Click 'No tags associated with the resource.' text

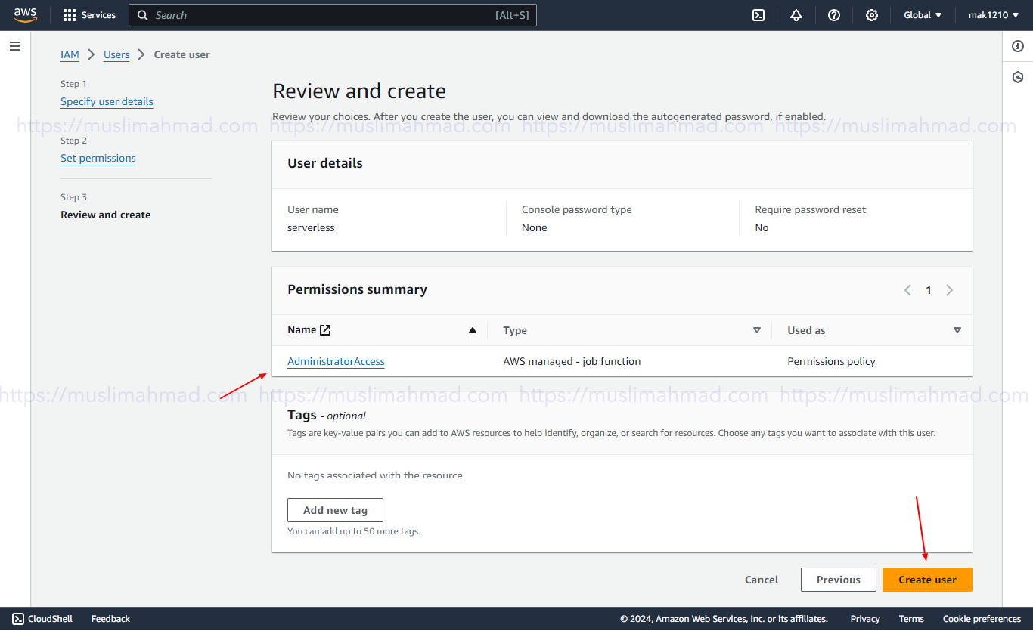tap(377, 475)
